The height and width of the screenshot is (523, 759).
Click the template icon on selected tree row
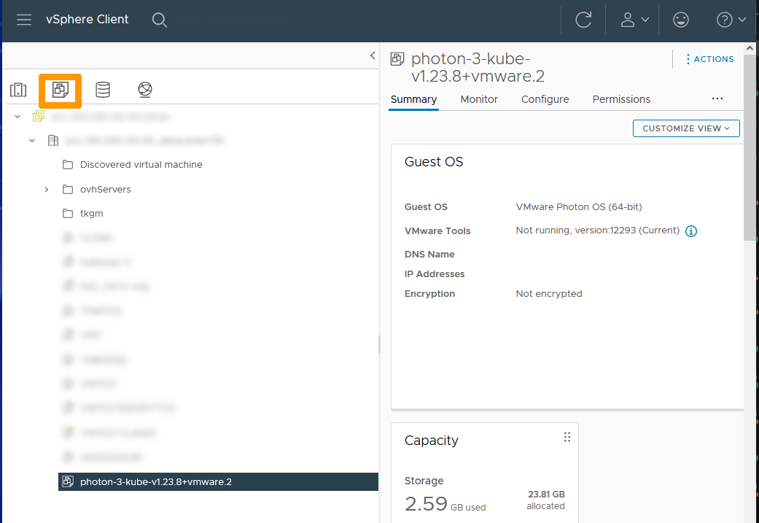(68, 481)
